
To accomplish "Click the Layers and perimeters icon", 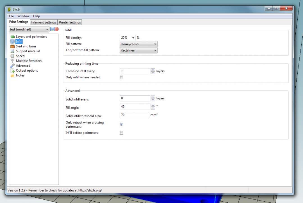I will coord(13,37).
